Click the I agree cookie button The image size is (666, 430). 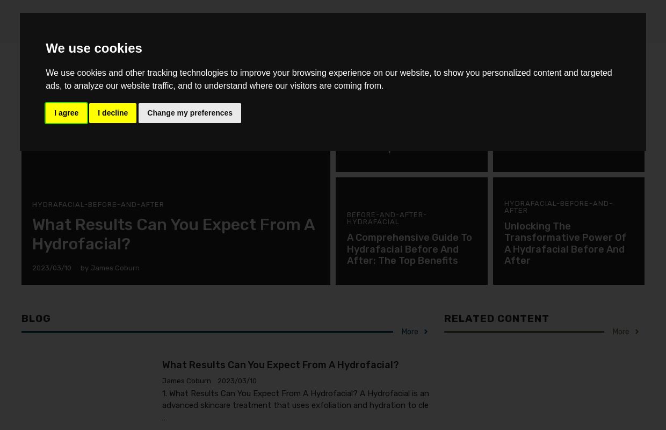click(66, 113)
